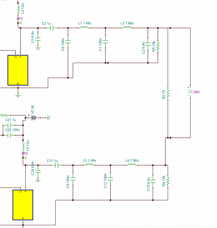Select capacitor C1 100n symbol
217x228 pixels.
[x=105, y=42]
